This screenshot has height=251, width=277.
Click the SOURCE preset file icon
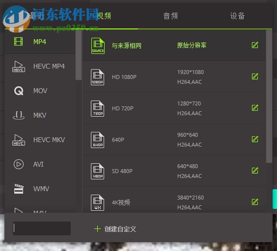click(x=98, y=46)
